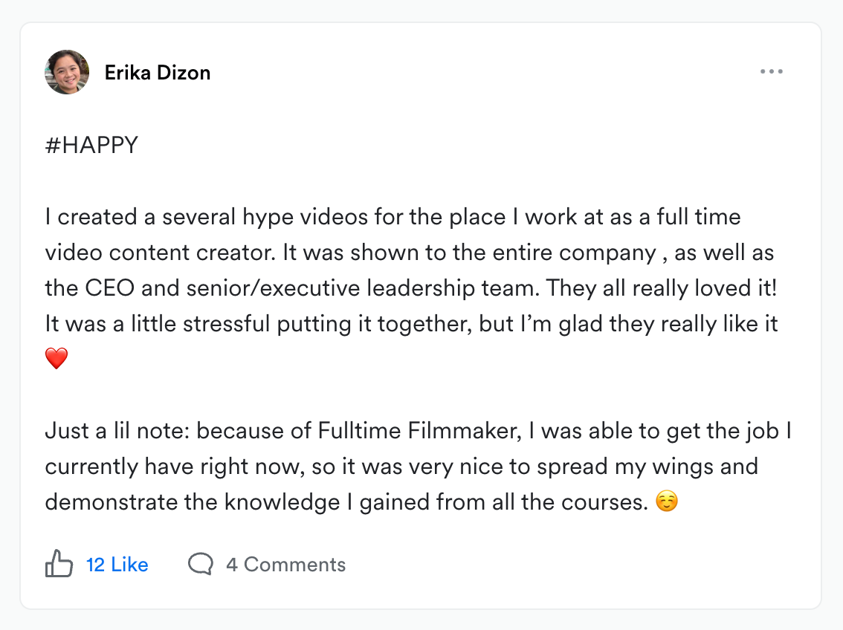Open the three-dot post options menu

[772, 71]
